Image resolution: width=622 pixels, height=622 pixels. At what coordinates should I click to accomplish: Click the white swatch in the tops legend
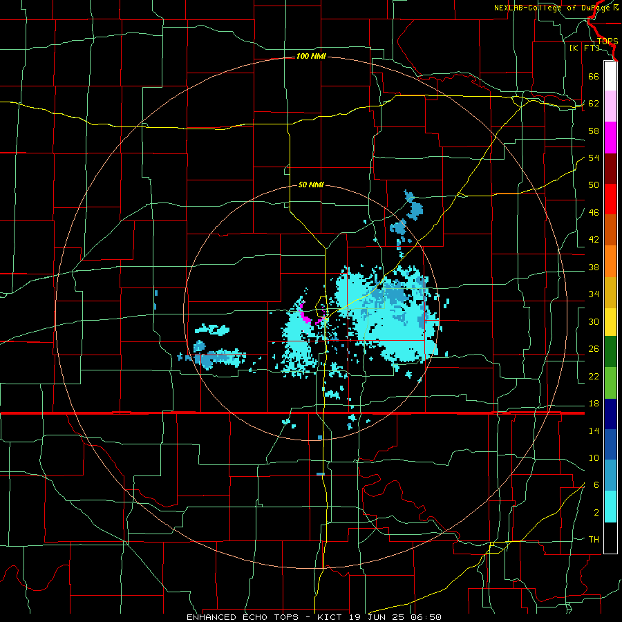pyautogui.click(x=610, y=76)
